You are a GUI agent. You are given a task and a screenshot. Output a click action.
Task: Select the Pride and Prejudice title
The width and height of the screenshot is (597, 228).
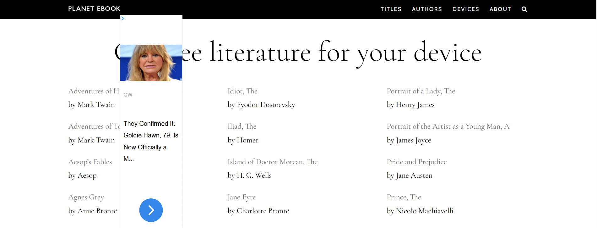click(x=416, y=162)
